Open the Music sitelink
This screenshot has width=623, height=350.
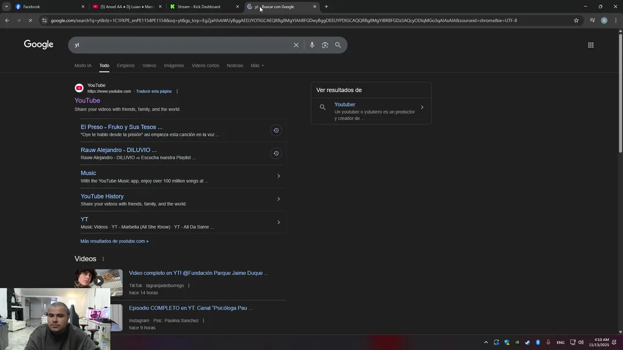(88, 173)
